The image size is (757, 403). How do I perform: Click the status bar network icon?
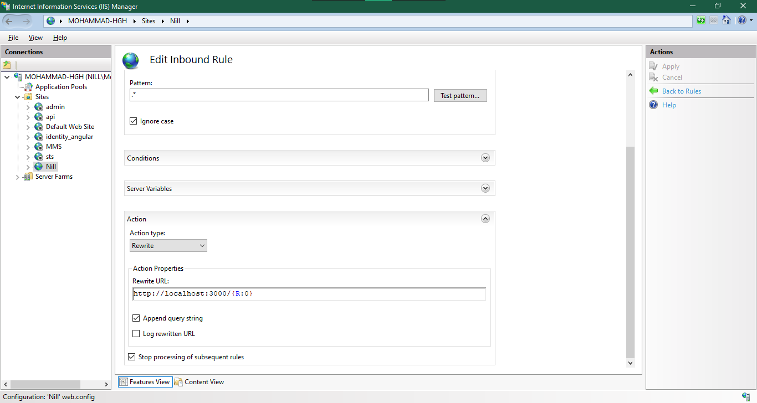746,397
